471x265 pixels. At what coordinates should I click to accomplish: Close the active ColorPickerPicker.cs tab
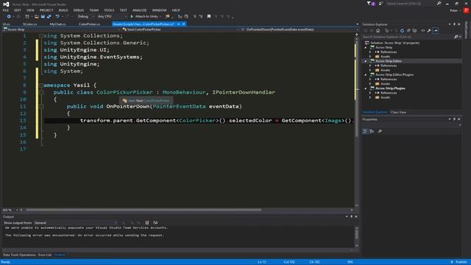183,24
